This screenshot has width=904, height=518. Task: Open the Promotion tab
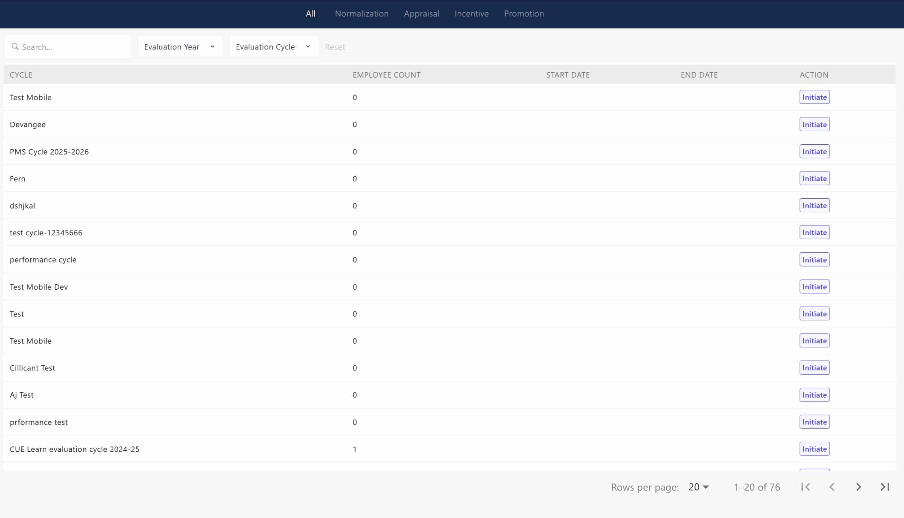[x=524, y=13]
